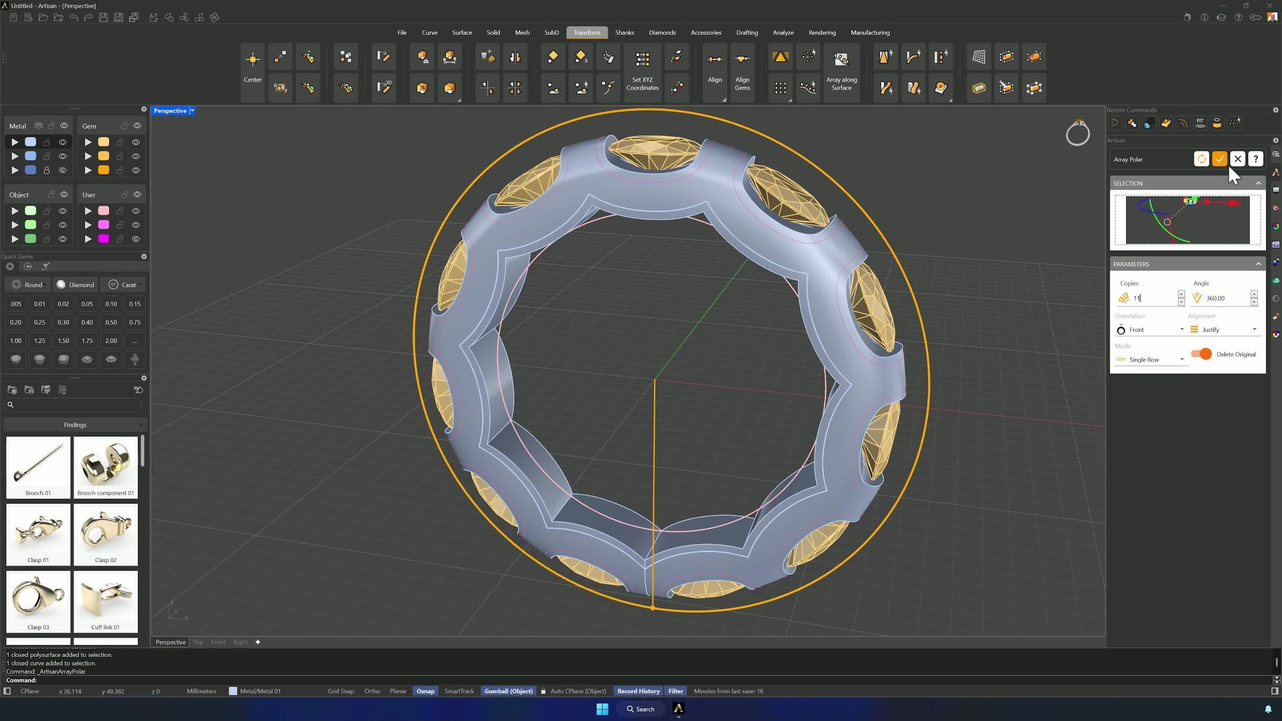Screen dimensions: 1282x721
Task: Click the first play icon in Recent Commands
Action: click(x=1114, y=123)
